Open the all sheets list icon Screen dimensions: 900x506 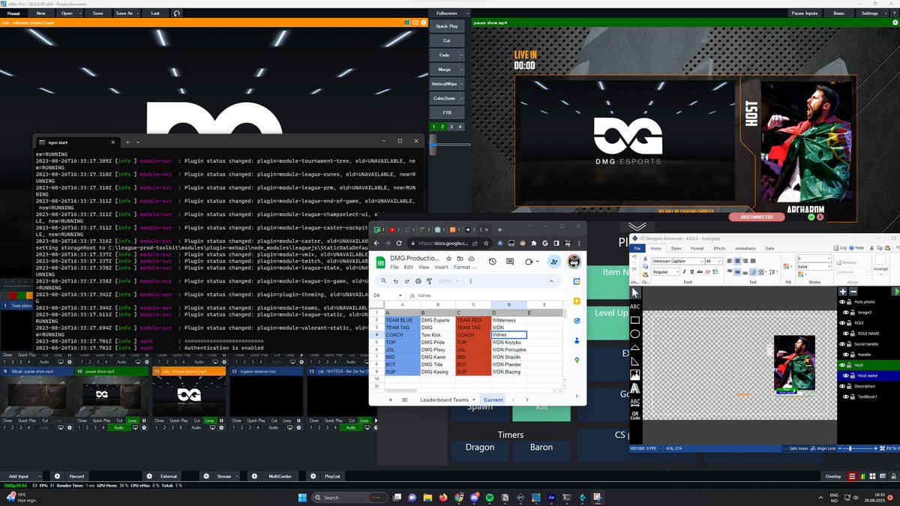coord(404,400)
